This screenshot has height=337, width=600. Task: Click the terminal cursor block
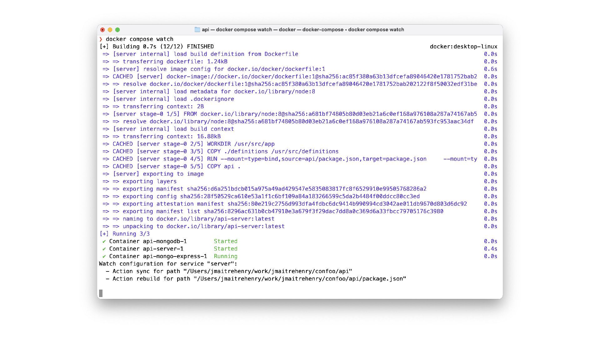point(101,293)
